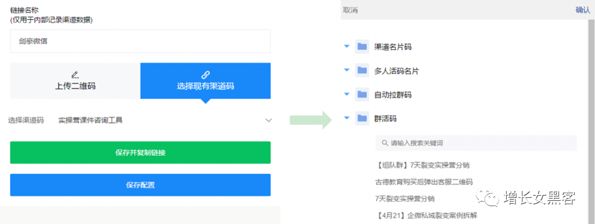Viewport: 595px width, 224px height.
Task: Click the magnifier icon in search box
Action: [385, 143]
